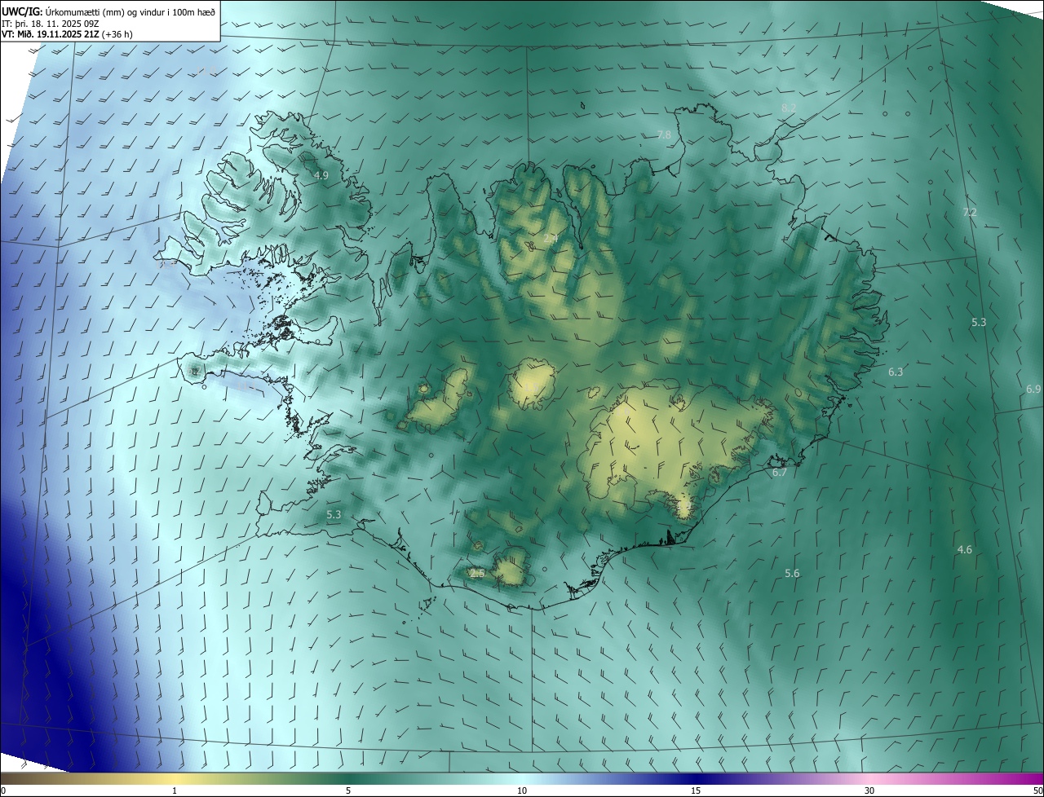Click the 4.9 value over the Westfjords
The width and height of the screenshot is (1044, 797).
(x=321, y=175)
